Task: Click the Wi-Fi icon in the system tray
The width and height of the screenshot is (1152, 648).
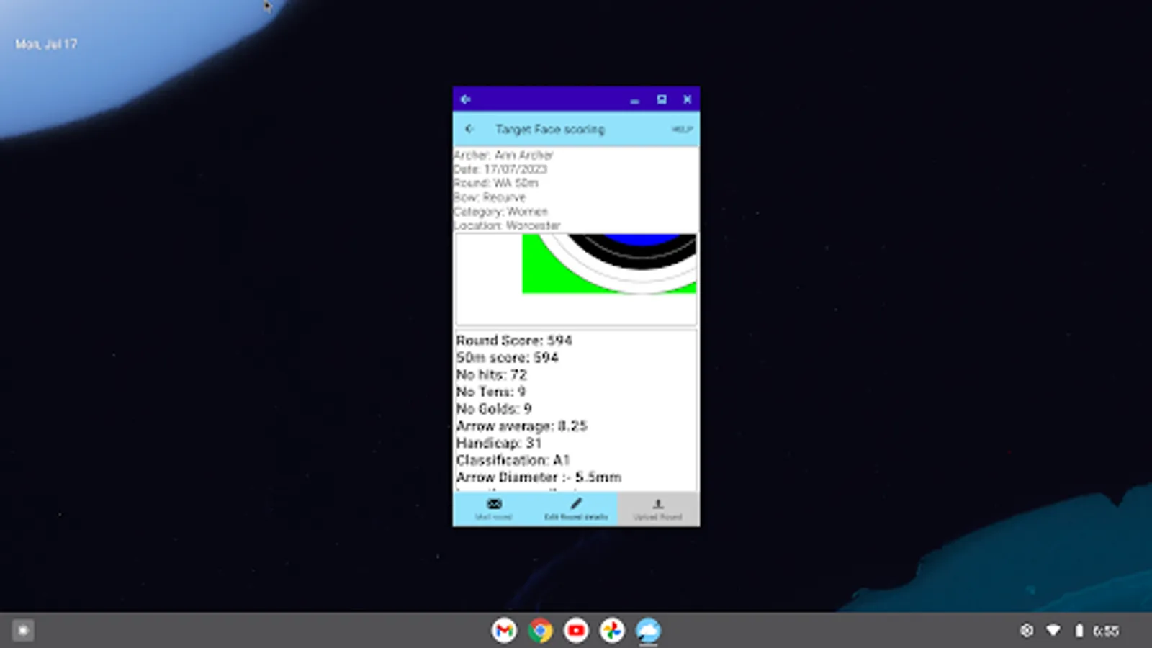Action: point(1053,631)
